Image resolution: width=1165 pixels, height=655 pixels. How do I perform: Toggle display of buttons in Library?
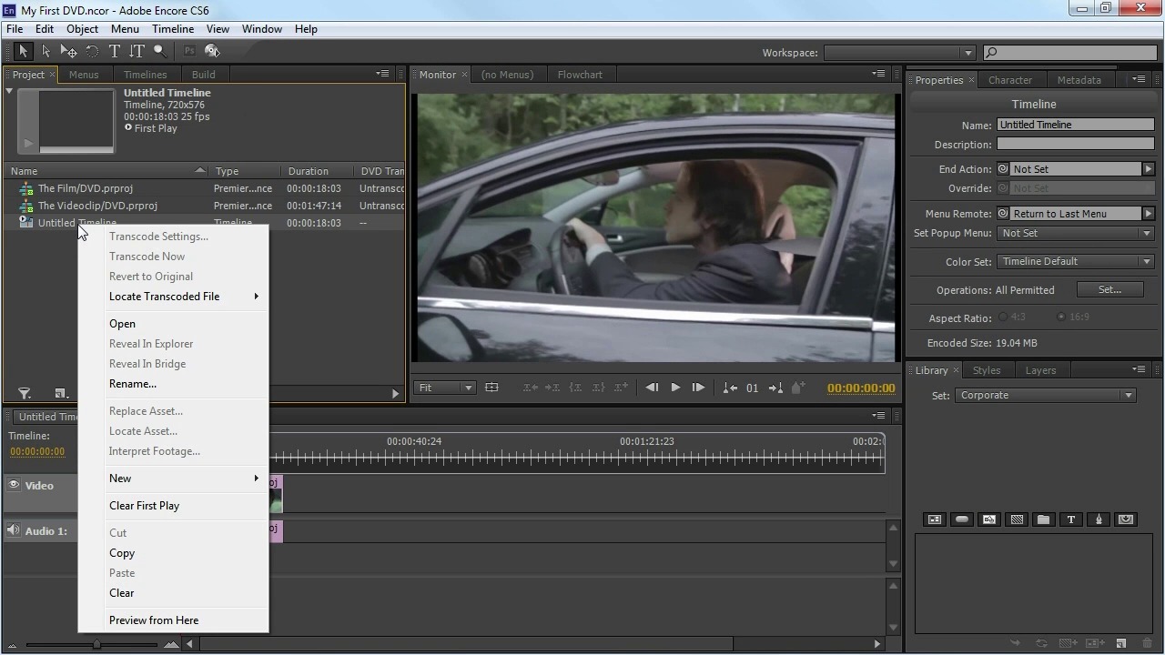[962, 519]
